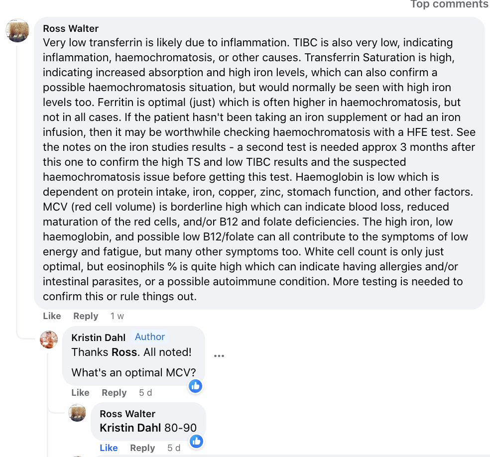Click the Author badge beside Kristin Dahl
This screenshot has width=490, height=457.
149,337
